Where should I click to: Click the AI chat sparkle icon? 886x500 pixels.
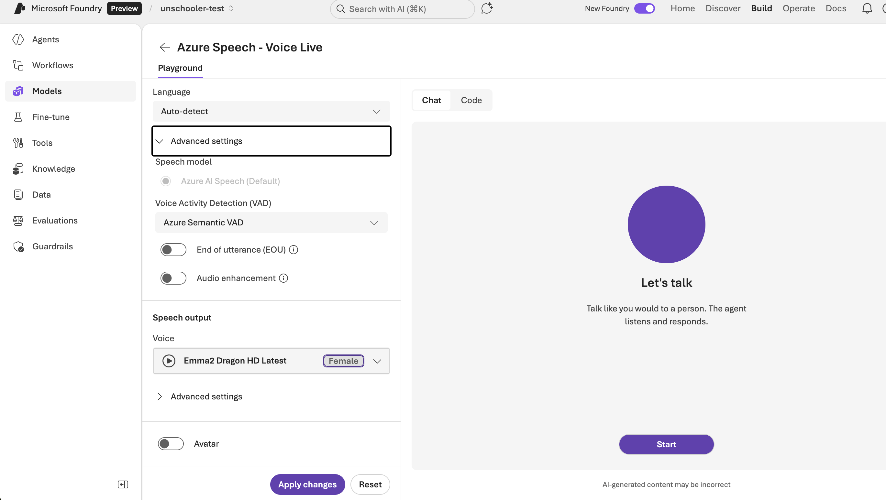coord(487,8)
